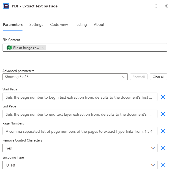169x172 pixels.
Task: Open the Encoding Type UTF8 dropdown
Action: pos(80,165)
